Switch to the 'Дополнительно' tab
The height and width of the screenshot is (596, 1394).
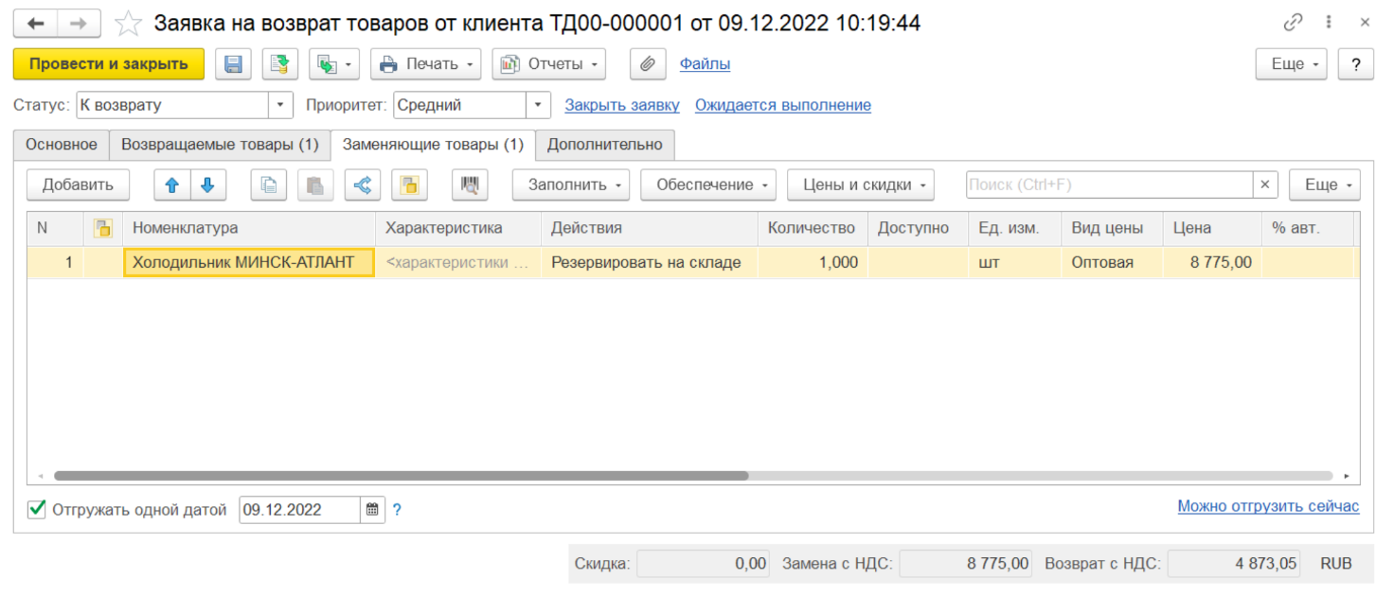(604, 145)
